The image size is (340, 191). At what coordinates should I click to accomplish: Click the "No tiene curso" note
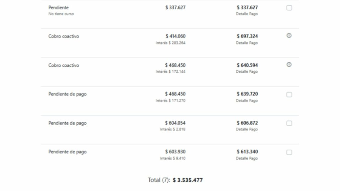pos(61,14)
